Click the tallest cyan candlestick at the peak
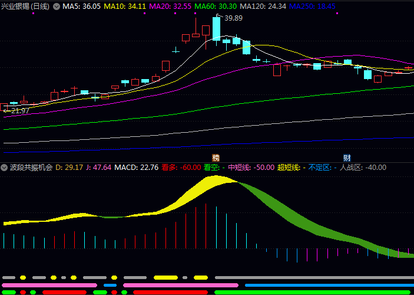Image resolution: width=414 pixels, height=295 pixels. tap(216, 28)
